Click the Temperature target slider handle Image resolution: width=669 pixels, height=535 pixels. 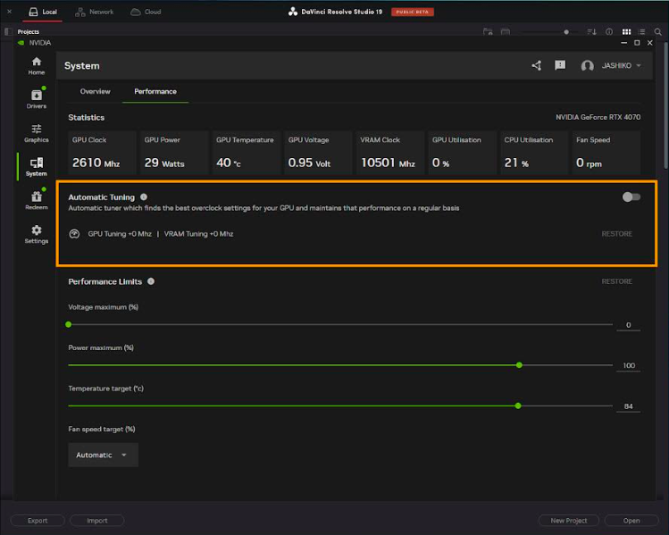click(x=518, y=405)
